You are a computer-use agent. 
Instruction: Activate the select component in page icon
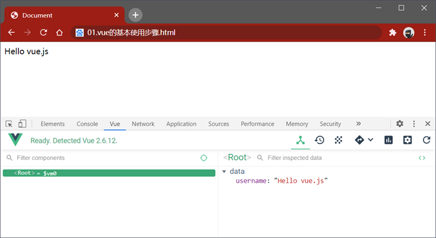pos(204,158)
